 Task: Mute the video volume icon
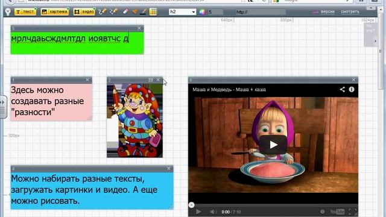coord(213,212)
